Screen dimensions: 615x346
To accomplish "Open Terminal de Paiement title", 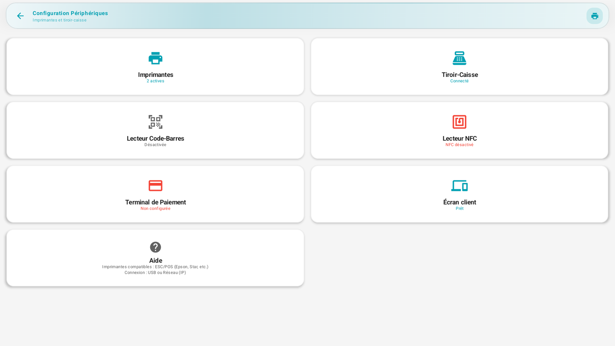I will pos(155,202).
